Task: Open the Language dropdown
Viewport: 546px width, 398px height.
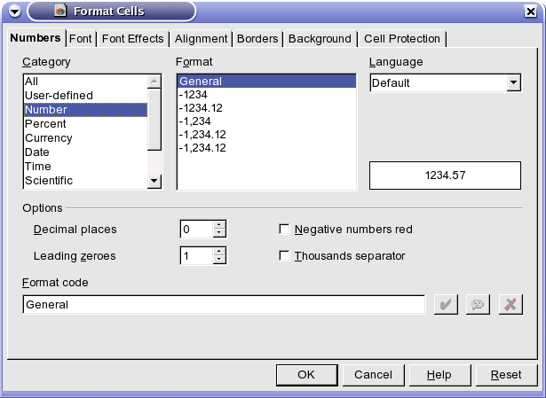Action: pyautogui.click(x=512, y=82)
